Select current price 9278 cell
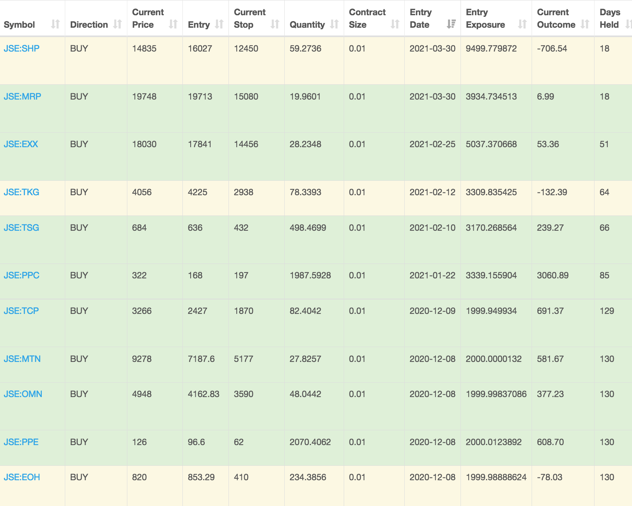The height and width of the screenshot is (506, 632). [x=142, y=359]
